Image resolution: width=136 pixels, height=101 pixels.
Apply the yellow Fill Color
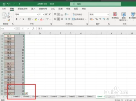[36, 19]
